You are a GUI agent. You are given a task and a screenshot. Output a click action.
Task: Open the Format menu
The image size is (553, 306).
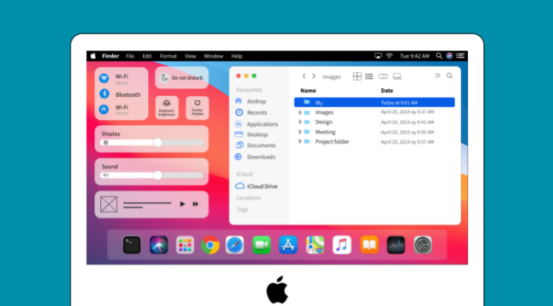point(168,56)
